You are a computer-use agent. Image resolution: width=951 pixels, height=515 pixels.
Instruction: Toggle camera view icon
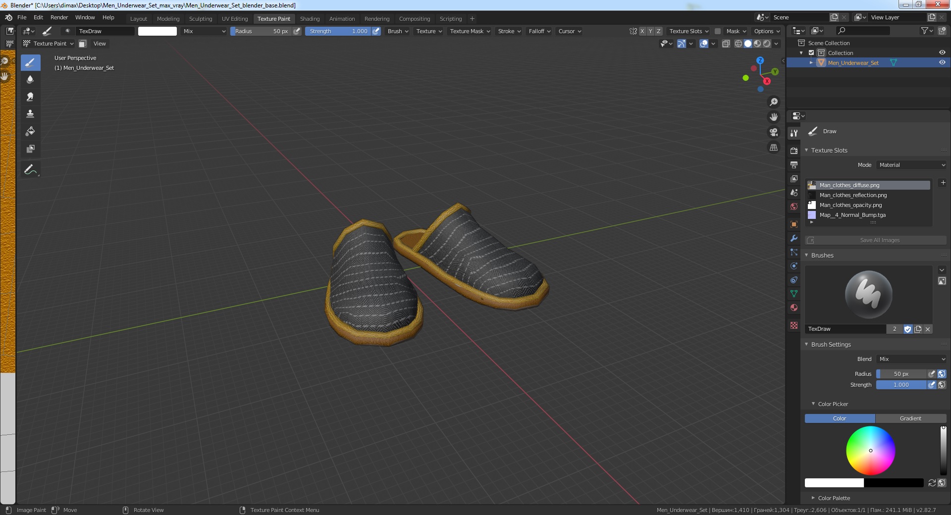773,132
